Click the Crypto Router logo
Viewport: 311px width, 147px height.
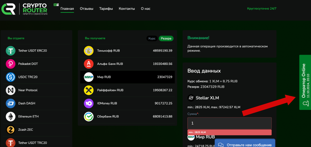(25, 9)
